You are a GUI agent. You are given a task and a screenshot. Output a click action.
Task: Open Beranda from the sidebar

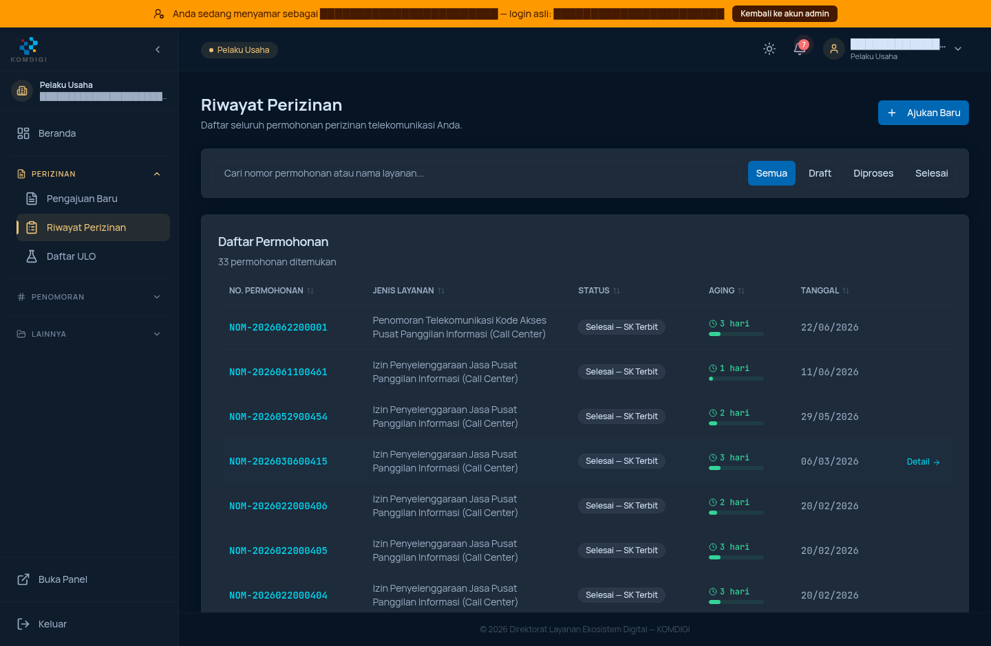coord(89,133)
